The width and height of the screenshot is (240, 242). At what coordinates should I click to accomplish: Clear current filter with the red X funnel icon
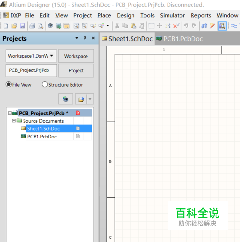(176, 26)
